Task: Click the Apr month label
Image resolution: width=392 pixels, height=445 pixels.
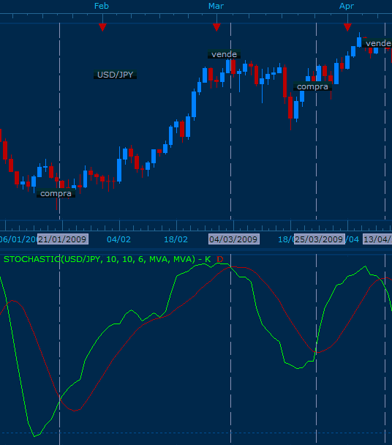Action: click(x=347, y=6)
